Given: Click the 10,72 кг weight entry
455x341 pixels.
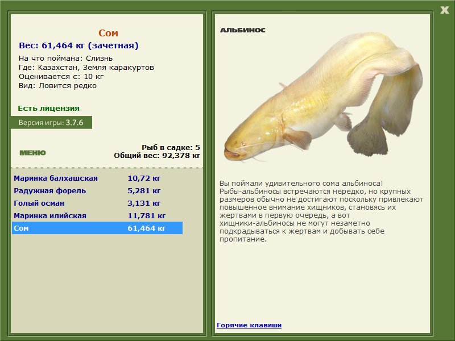Looking at the screenshot, I should (144, 178).
